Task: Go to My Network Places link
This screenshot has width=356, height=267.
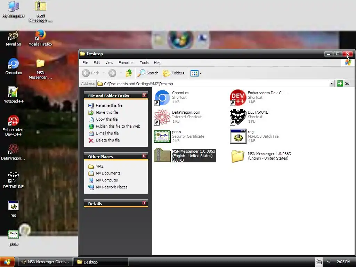Action: 112,187
